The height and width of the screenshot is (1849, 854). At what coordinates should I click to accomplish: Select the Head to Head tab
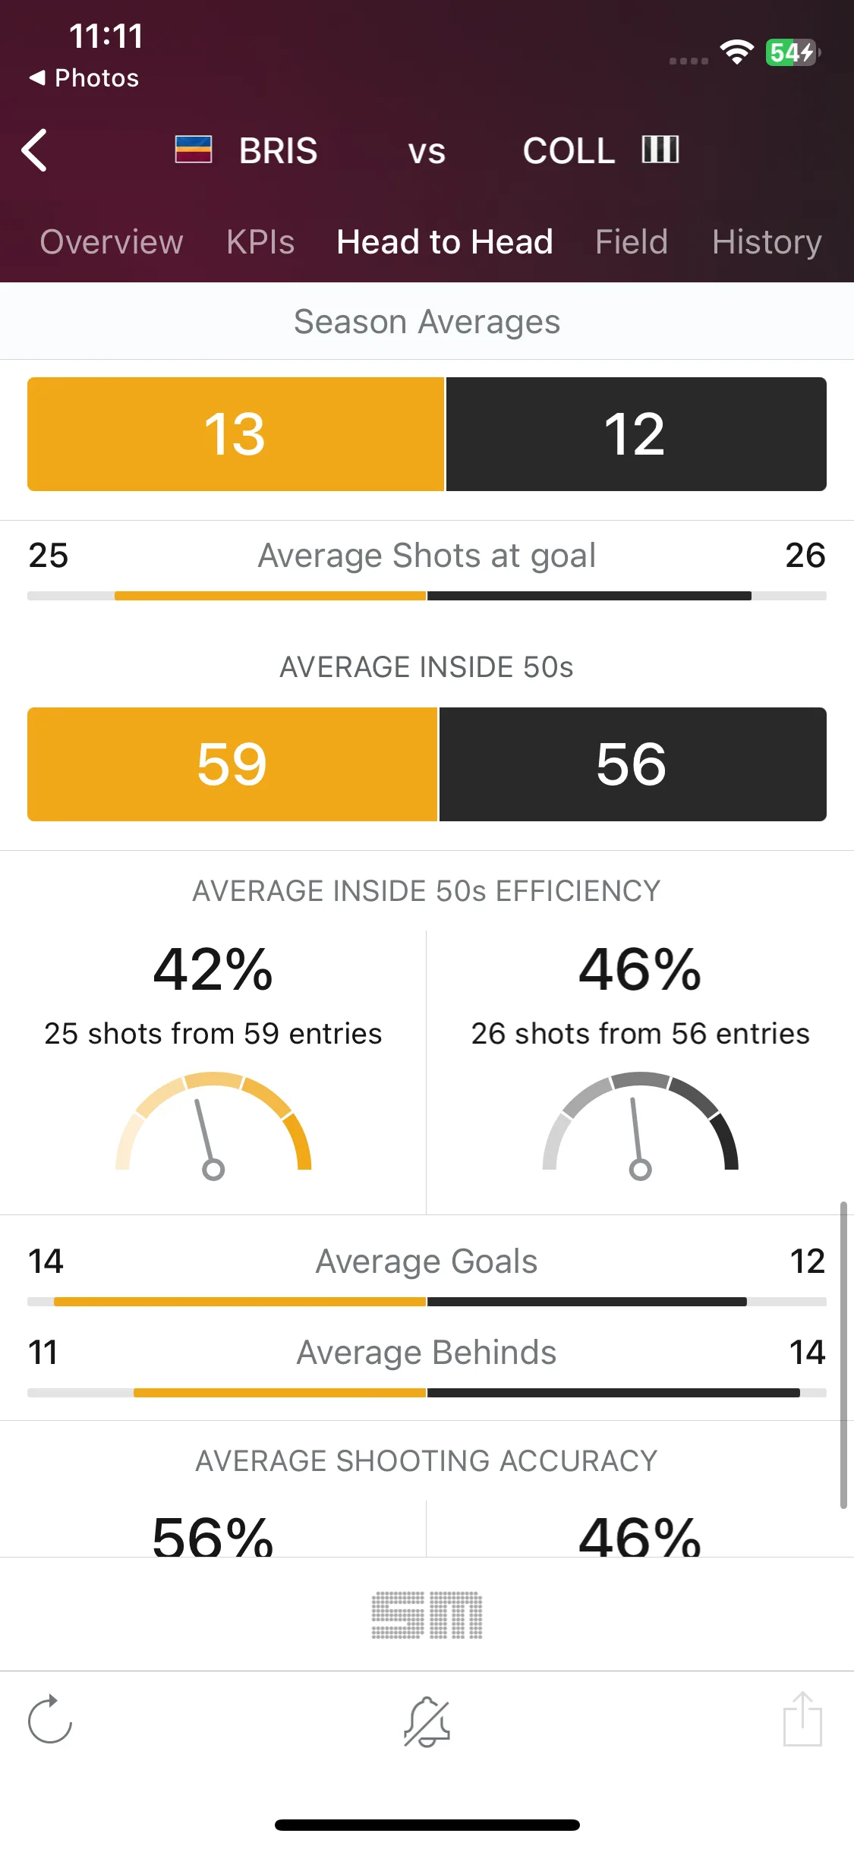click(x=445, y=242)
